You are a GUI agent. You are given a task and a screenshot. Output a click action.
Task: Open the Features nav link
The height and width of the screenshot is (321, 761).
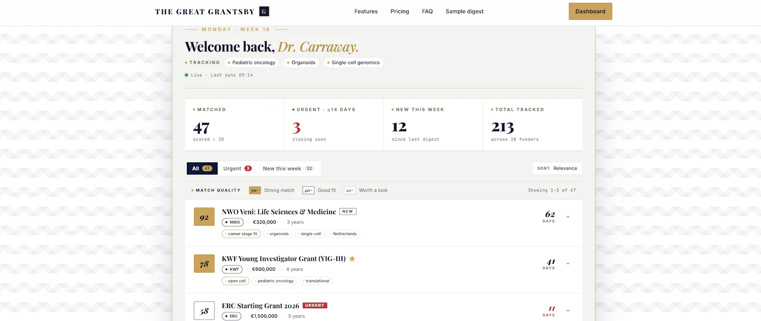(x=366, y=11)
